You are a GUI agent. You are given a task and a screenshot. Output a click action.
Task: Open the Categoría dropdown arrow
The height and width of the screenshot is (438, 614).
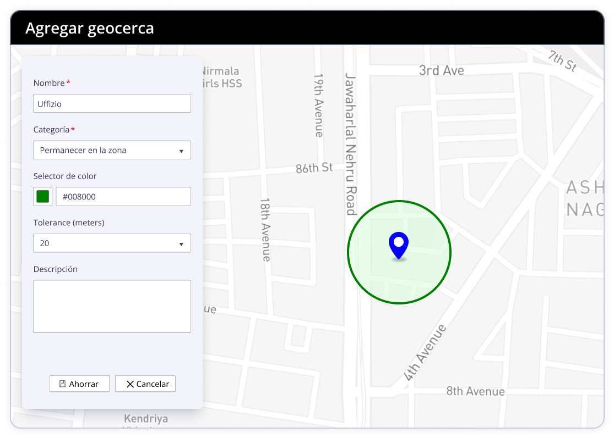click(x=181, y=151)
